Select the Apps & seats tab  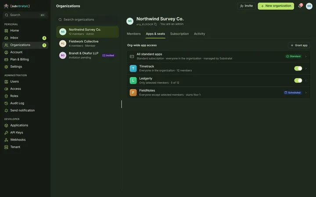pyautogui.click(x=155, y=34)
